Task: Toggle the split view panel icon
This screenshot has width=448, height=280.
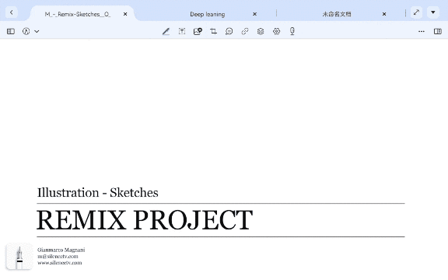Action: click(x=438, y=31)
